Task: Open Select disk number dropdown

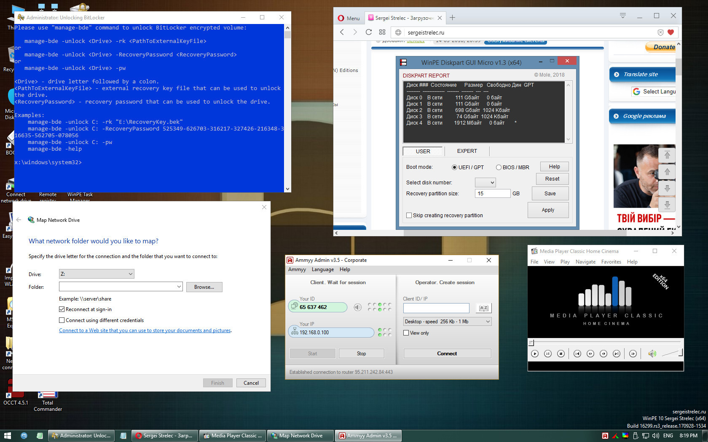Action: click(x=485, y=182)
